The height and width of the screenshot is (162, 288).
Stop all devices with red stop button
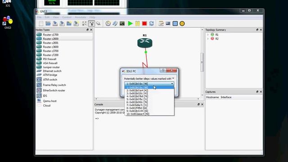click(x=144, y=23)
